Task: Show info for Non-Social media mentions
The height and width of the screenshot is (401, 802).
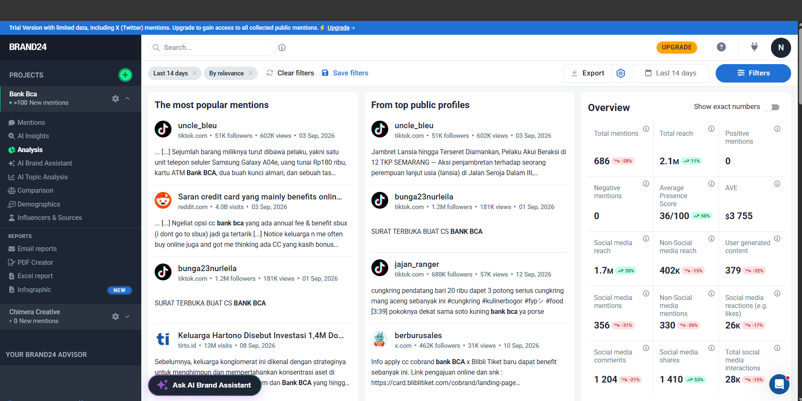Action: click(711, 293)
